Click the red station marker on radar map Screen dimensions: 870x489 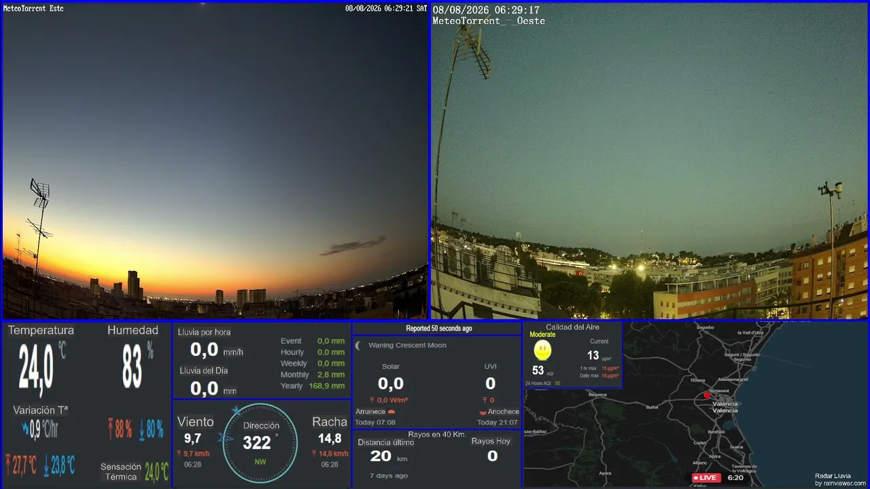click(x=707, y=395)
